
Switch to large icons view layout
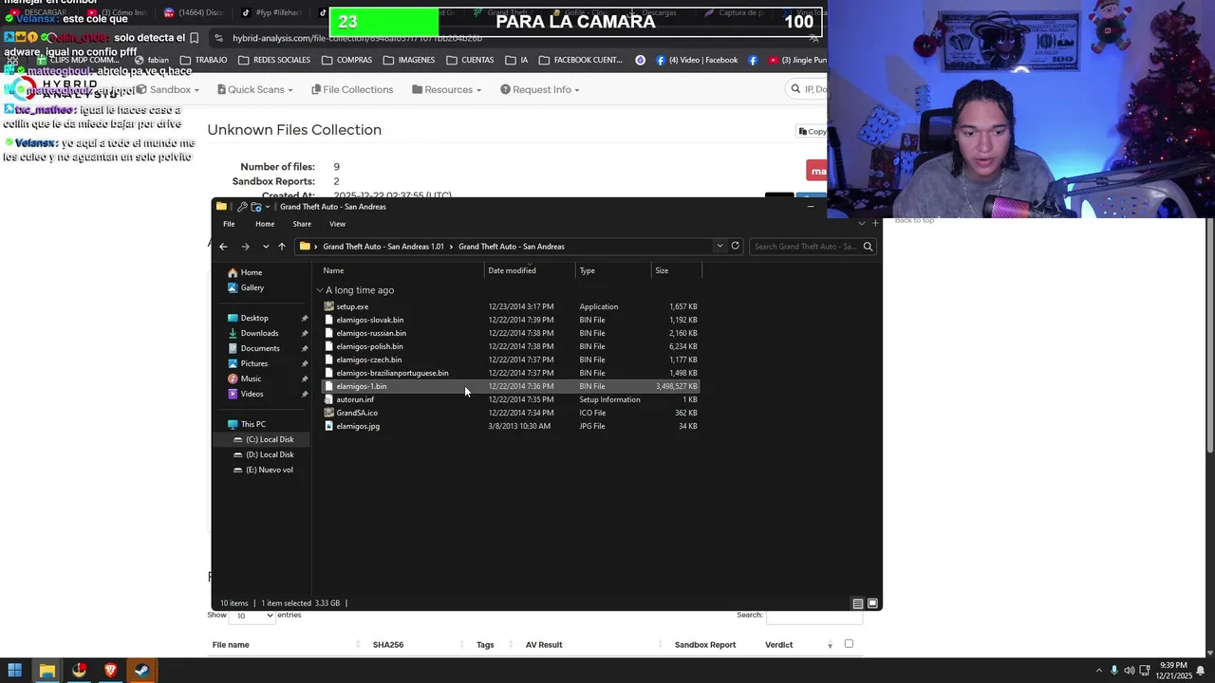coord(872,603)
